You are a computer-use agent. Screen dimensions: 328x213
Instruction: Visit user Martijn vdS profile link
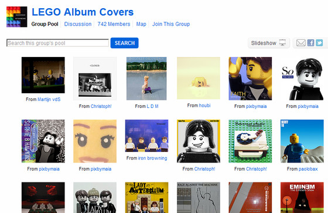coord(49,99)
